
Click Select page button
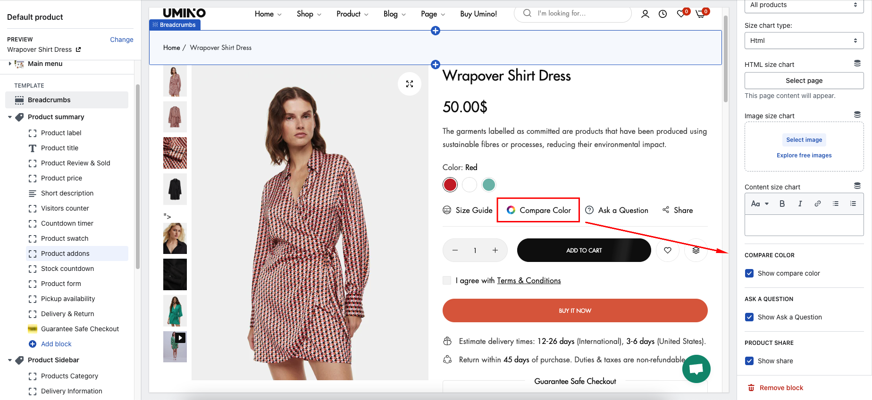coord(804,81)
